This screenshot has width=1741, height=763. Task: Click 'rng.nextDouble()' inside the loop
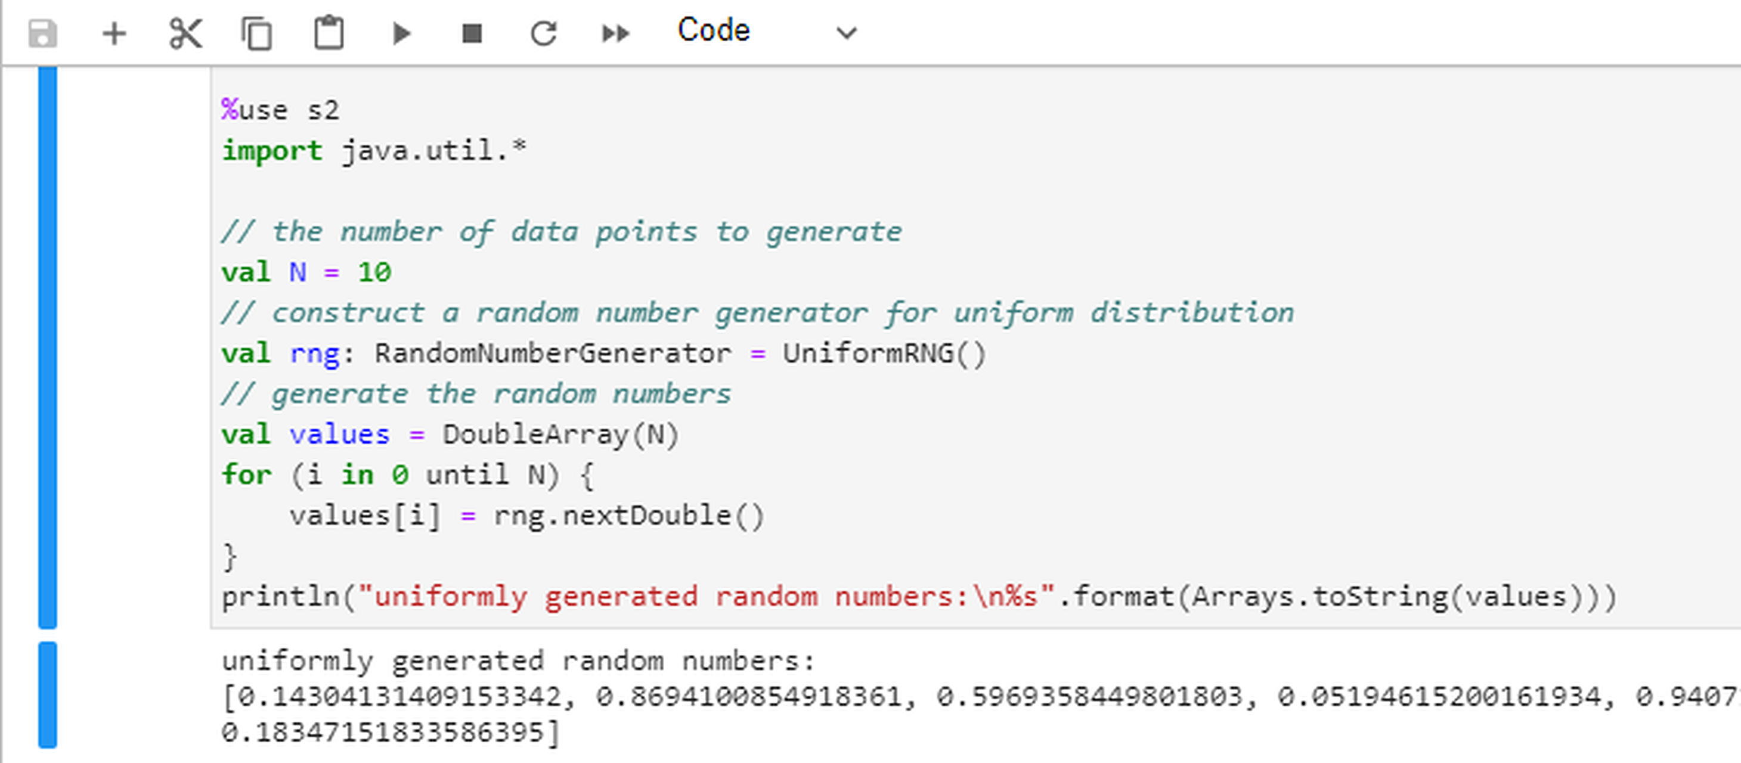tap(628, 516)
